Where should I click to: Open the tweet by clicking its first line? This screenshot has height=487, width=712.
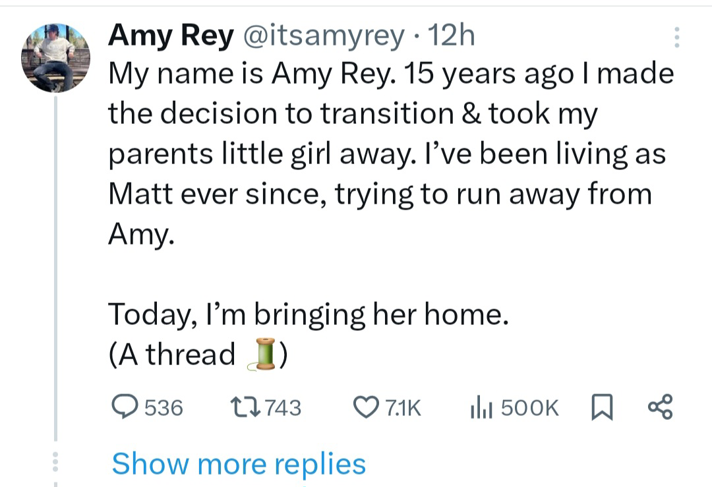point(390,74)
